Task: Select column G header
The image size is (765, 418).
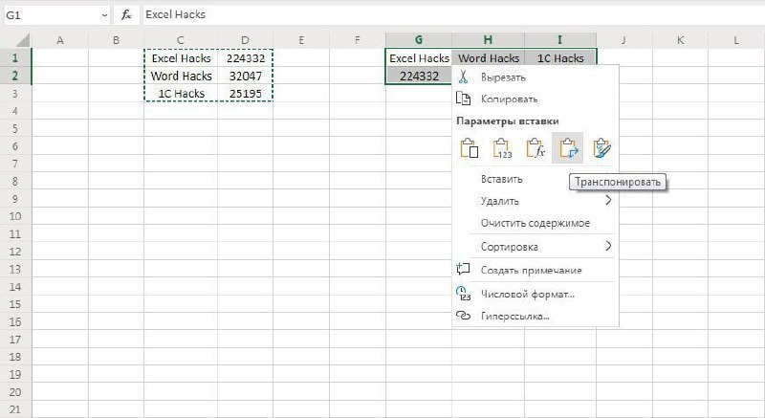Action: tap(419, 40)
